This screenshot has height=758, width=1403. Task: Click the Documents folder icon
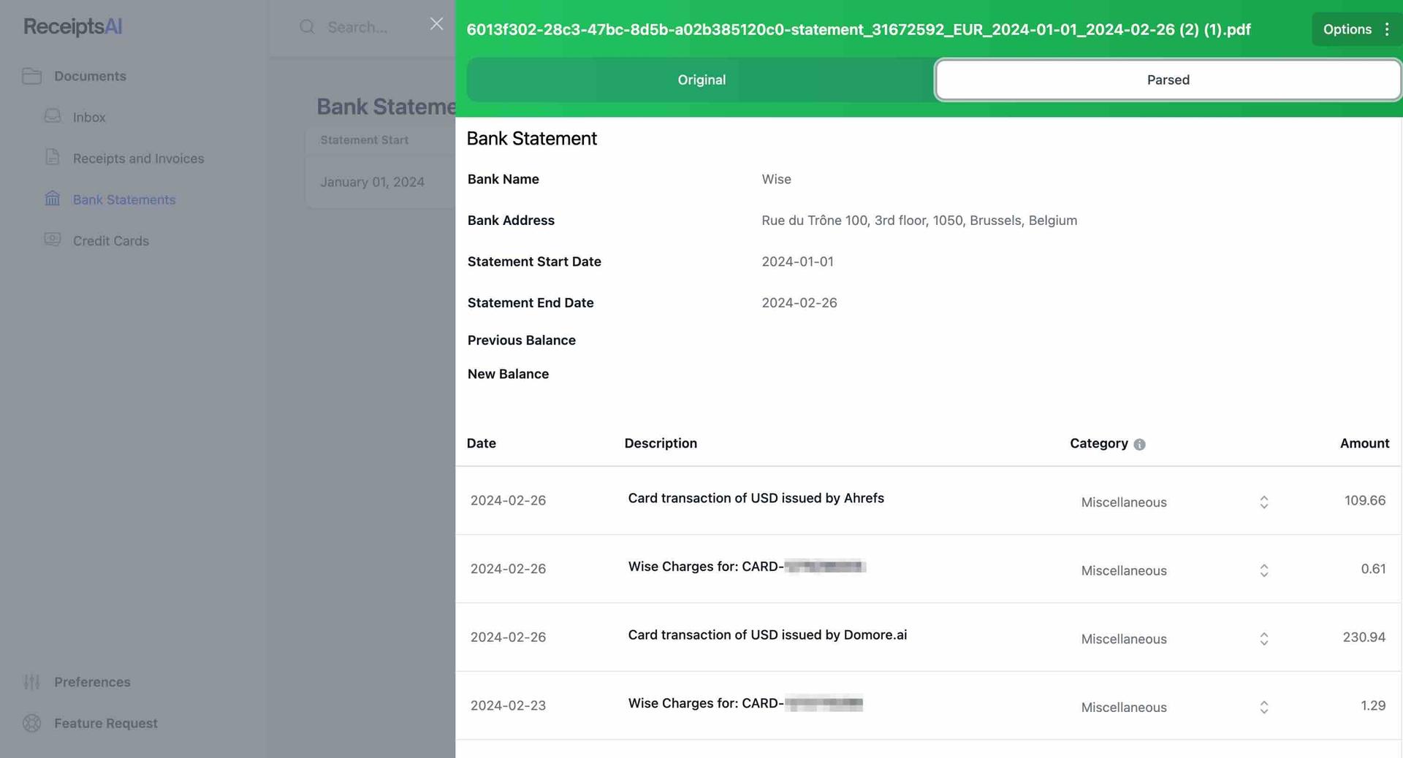coord(31,76)
